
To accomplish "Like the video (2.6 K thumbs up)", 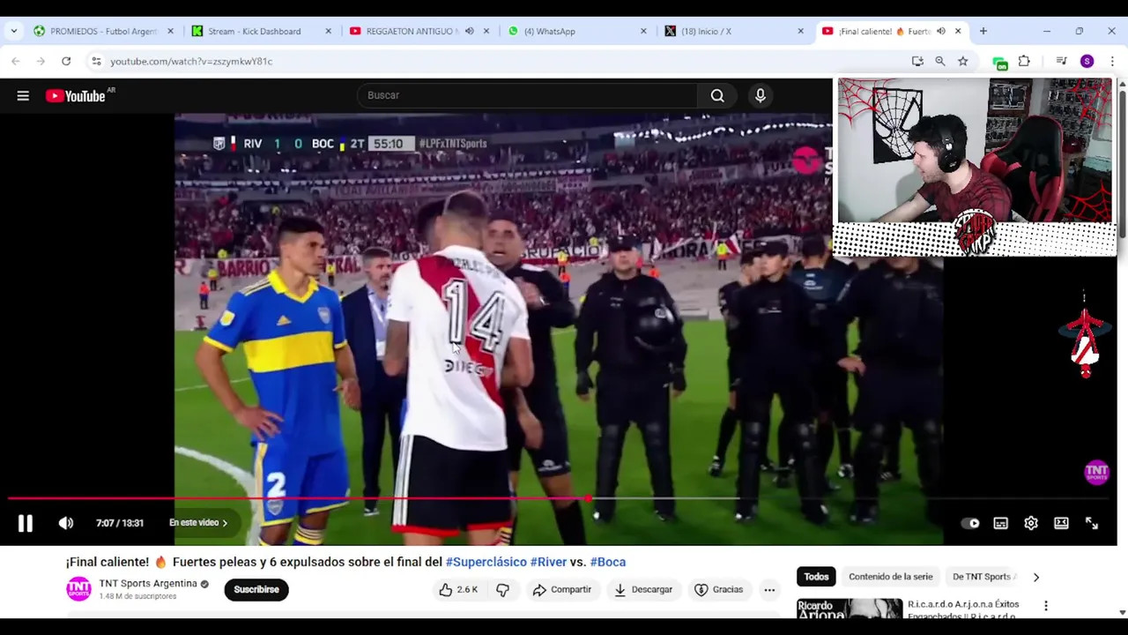I will 457,589.
